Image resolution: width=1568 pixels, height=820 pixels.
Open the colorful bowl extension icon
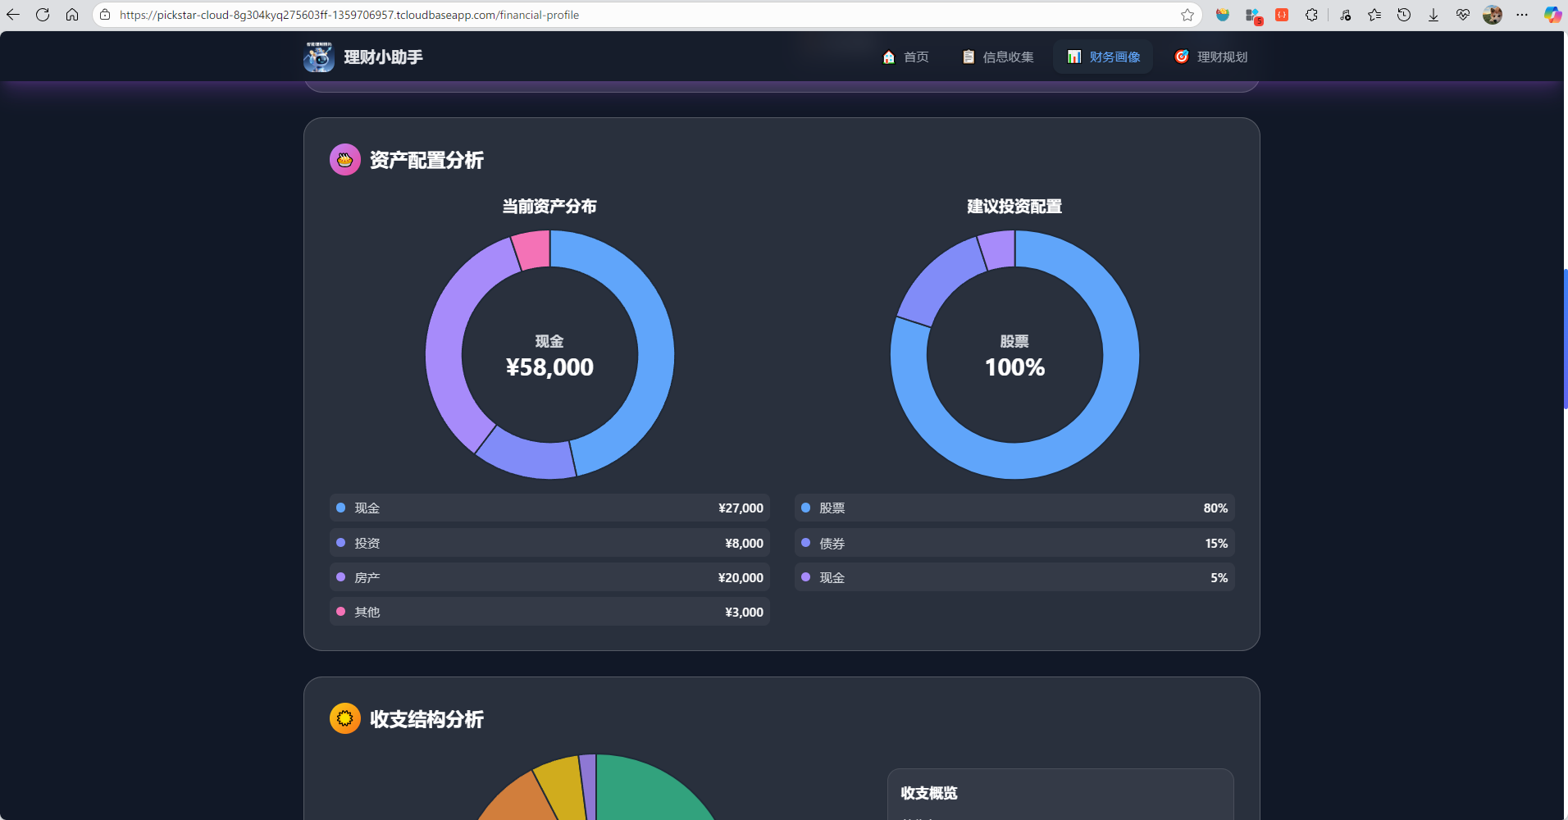(1223, 15)
